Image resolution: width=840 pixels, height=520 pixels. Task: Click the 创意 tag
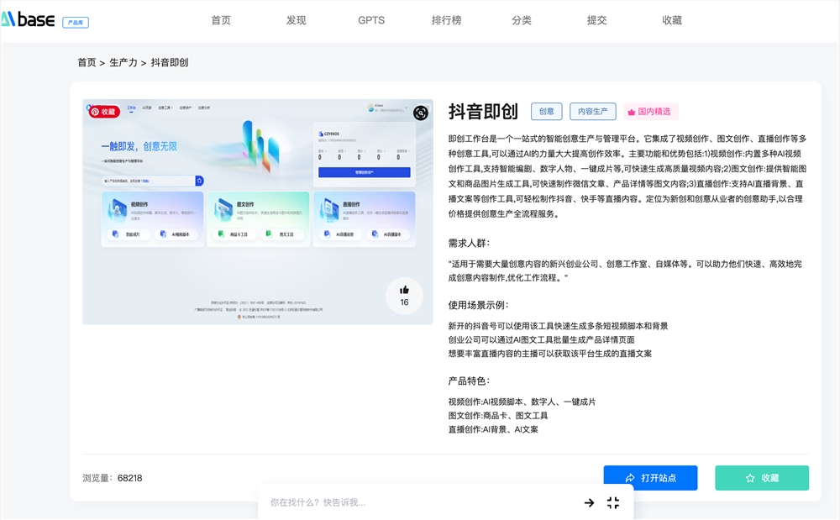547,112
